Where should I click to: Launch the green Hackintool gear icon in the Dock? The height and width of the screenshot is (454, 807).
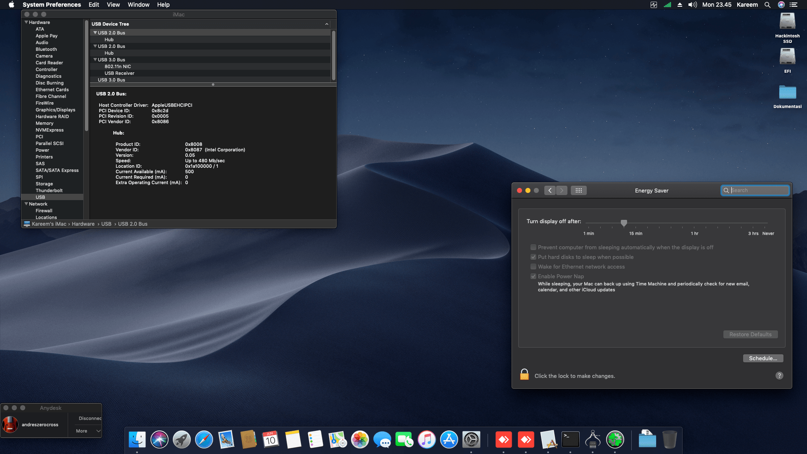(x=616, y=439)
